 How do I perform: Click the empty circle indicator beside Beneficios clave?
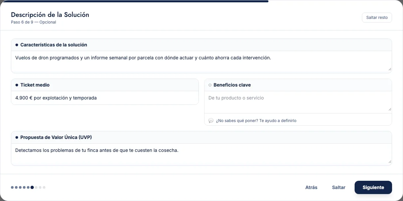[210, 85]
